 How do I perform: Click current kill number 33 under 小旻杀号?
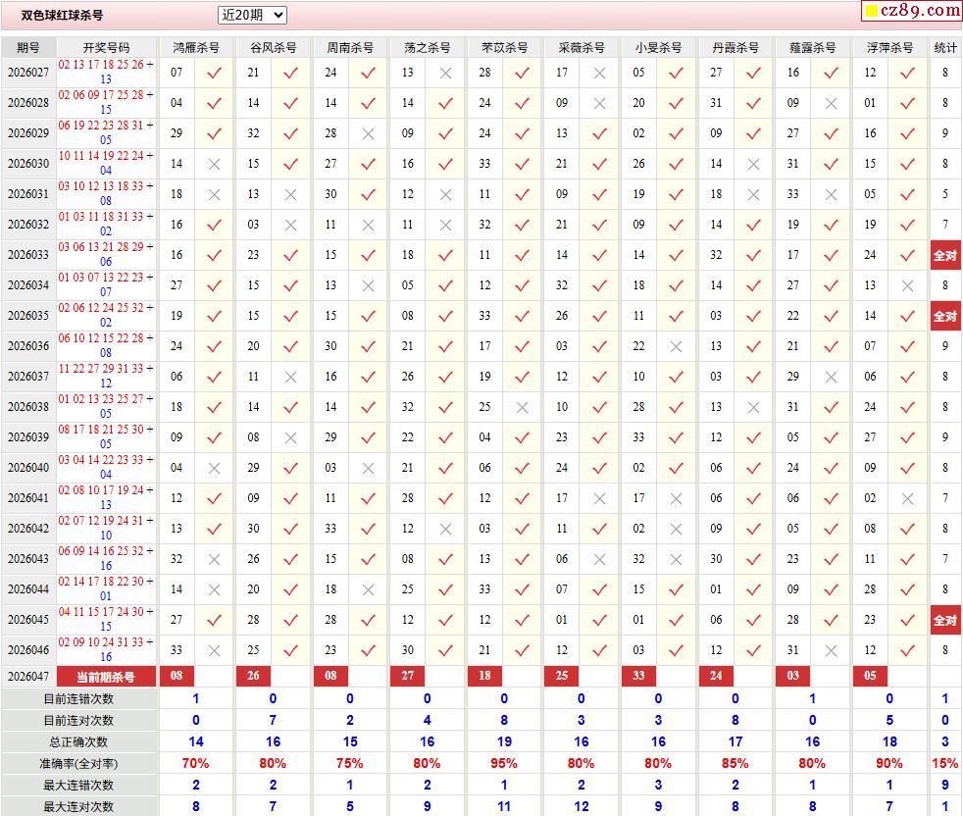coord(638,677)
